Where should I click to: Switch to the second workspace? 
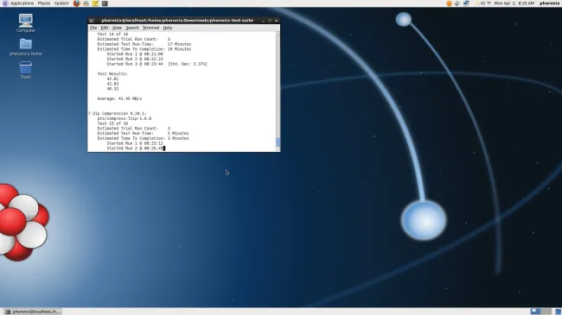pyautogui.click(x=546, y=312)
